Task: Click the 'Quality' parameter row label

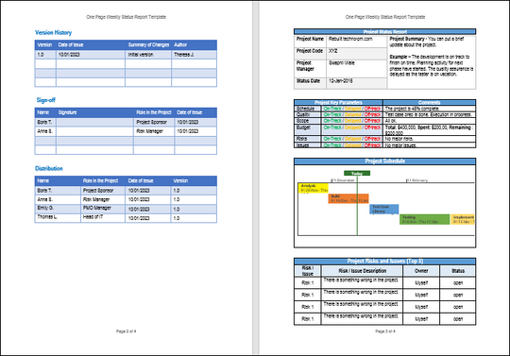Action: pos(303,114)
